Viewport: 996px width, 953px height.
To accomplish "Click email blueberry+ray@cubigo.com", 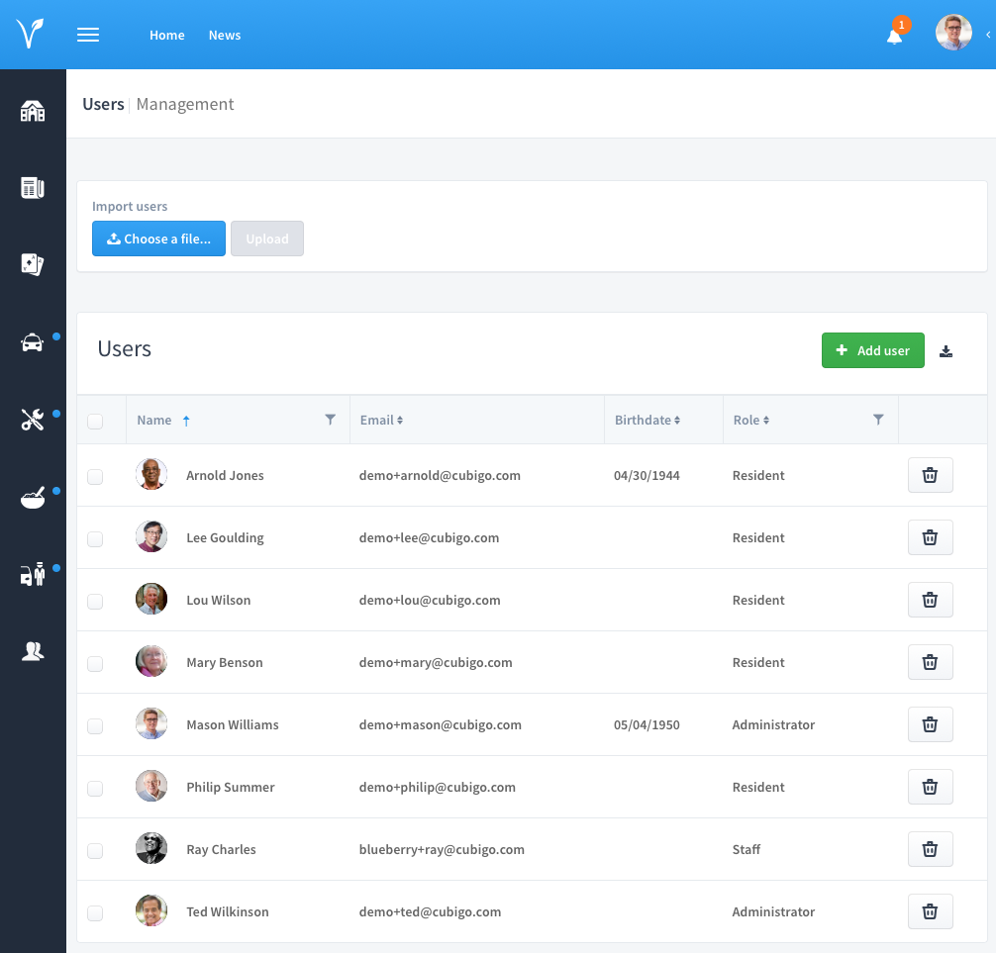I will [442, 849].
